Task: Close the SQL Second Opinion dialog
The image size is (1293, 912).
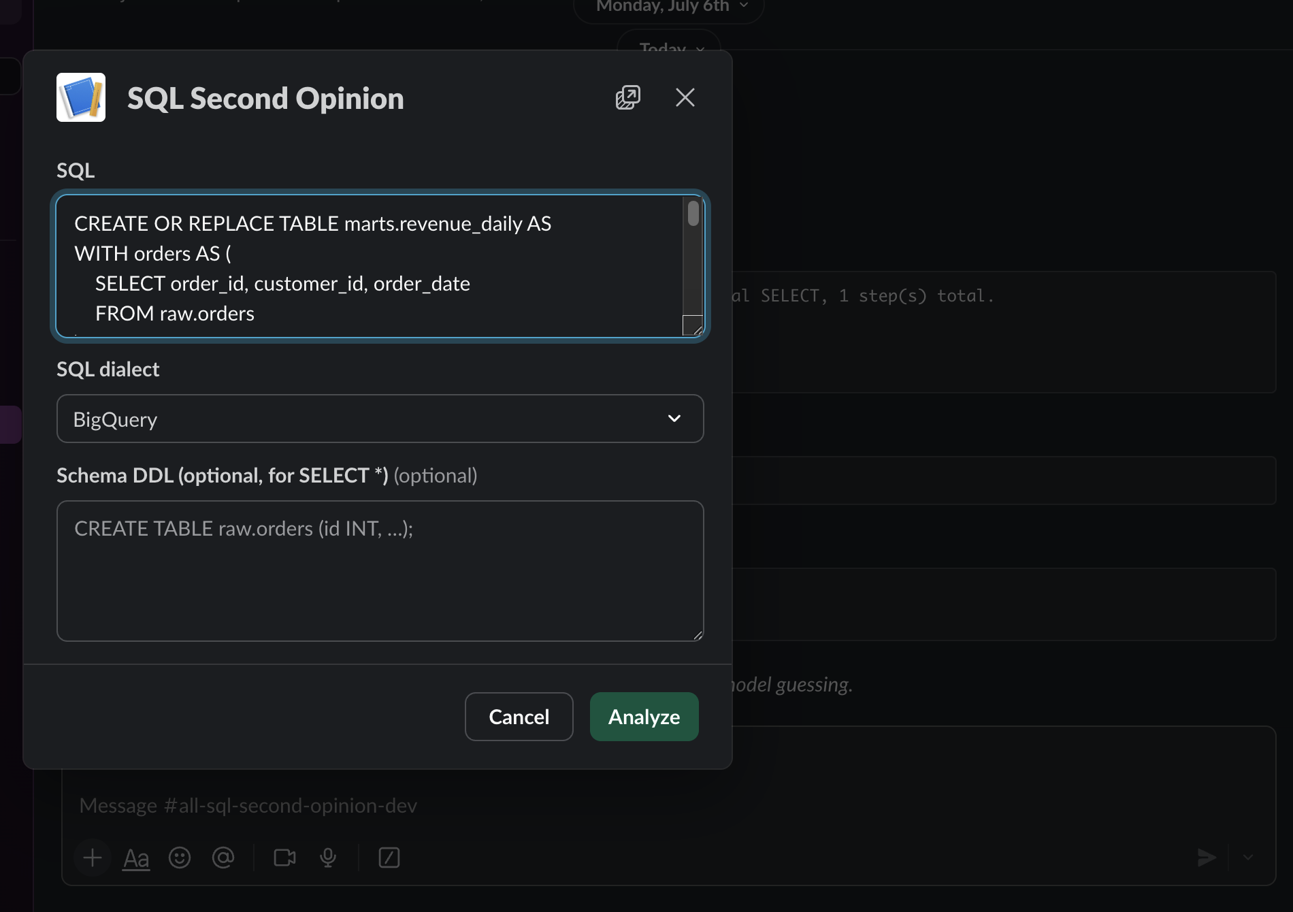Action: tap(685, 97)
